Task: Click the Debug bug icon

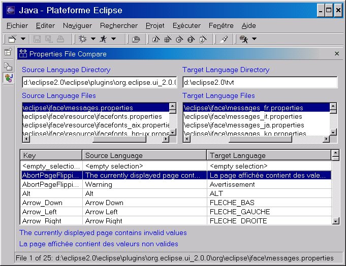Action: pyautogui.click(x=83, y=39)
